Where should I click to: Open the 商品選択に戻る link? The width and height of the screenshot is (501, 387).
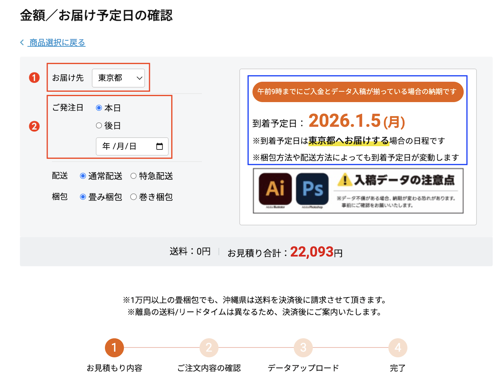tap(57, 43)
